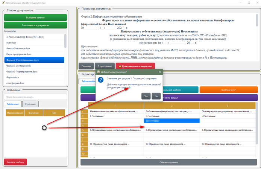Image resolution: width=261 pixels, height=169 pixels.
Task: Switch to the Табличные templates tab
Action: point(13,104)
